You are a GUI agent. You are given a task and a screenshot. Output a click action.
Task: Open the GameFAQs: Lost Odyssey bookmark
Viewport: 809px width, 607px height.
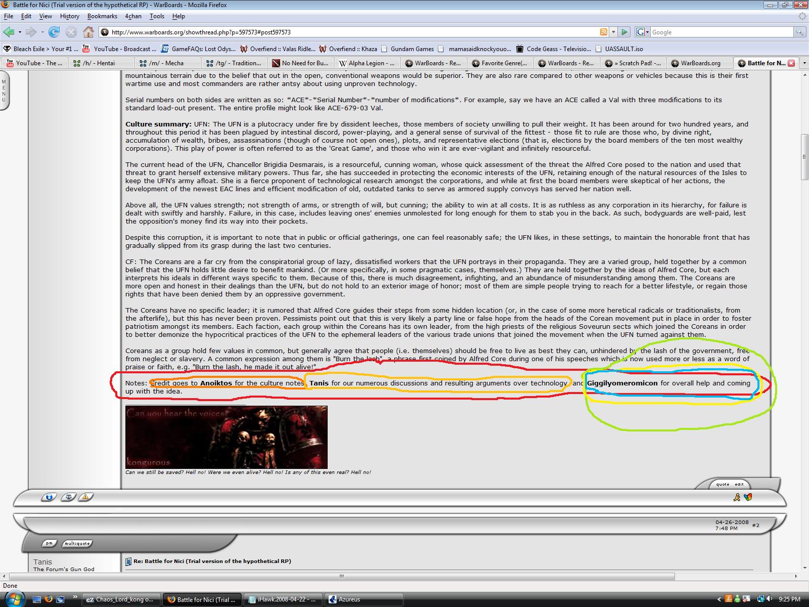coord(198,49)
